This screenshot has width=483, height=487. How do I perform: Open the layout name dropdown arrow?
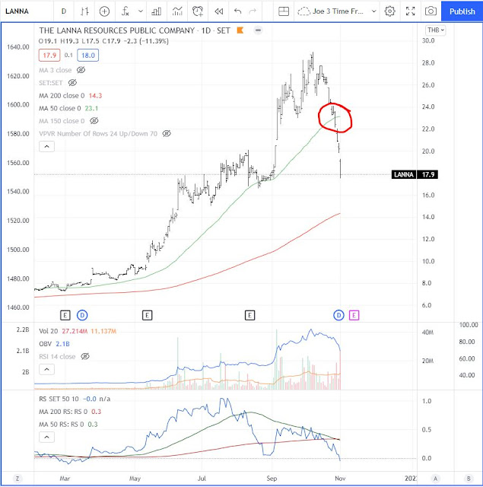(374, 11)
